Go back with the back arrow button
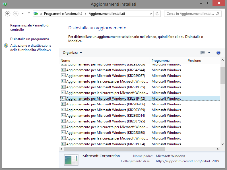This screenshot has width=227, height=170. click(x=7, y=14)
